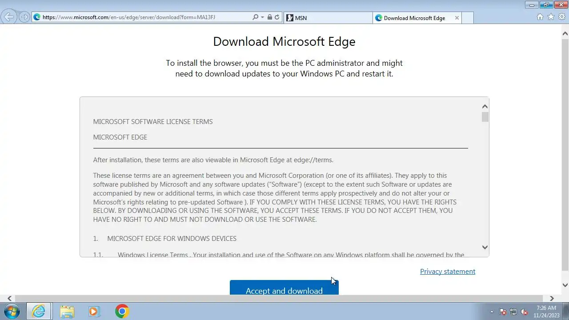Click Action Center flag tray icon
569x320 pixels.
click(x=503, y=312)
